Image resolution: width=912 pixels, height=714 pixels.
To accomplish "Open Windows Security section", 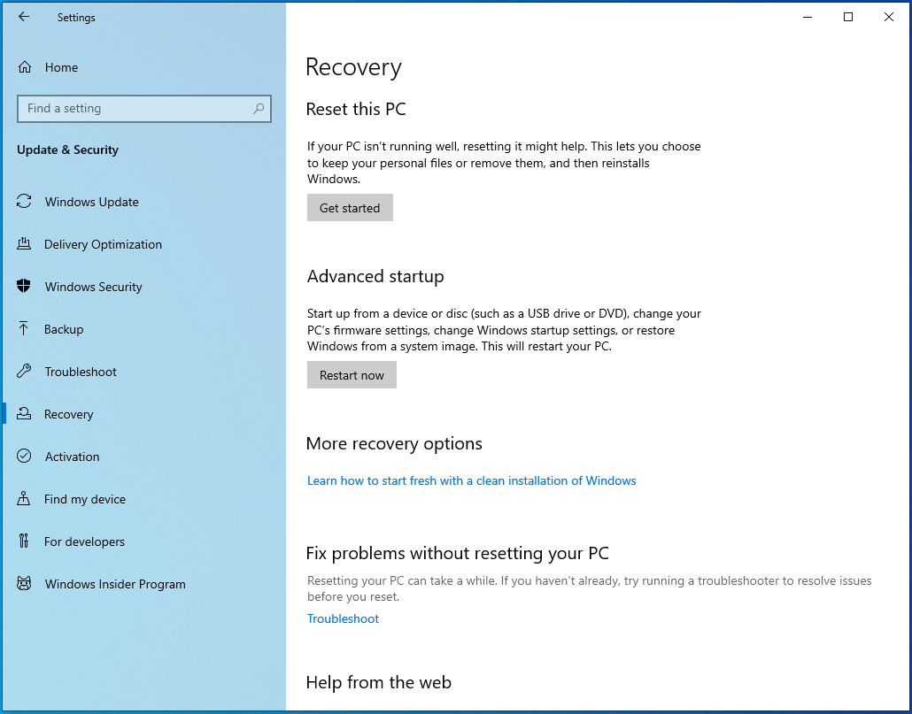I will [x=143, y=287].
